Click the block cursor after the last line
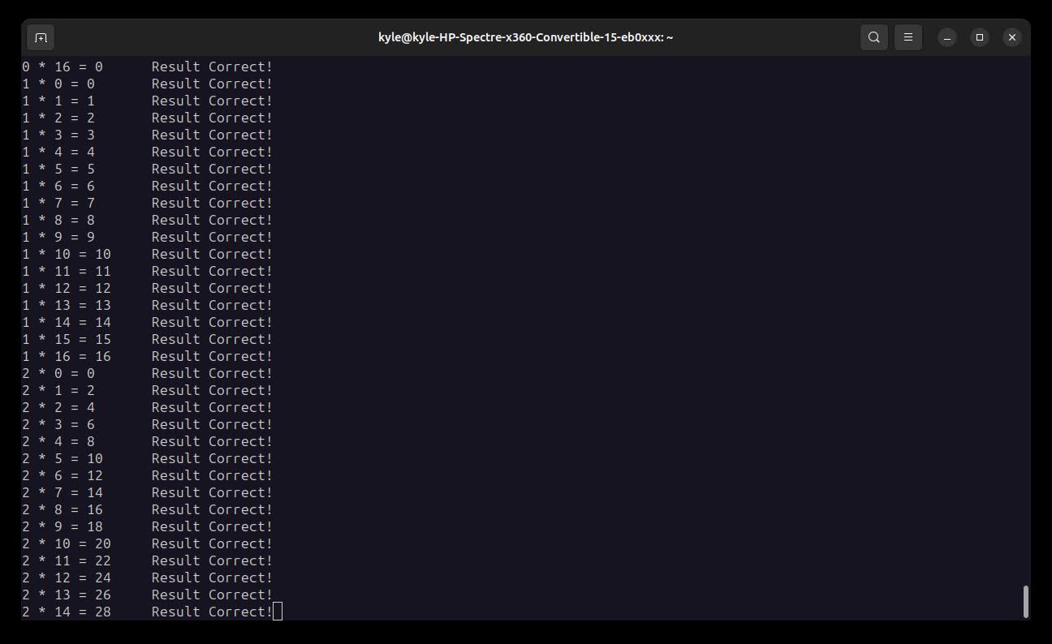This screenshot has width=1052, height=644. pos(278,612)
